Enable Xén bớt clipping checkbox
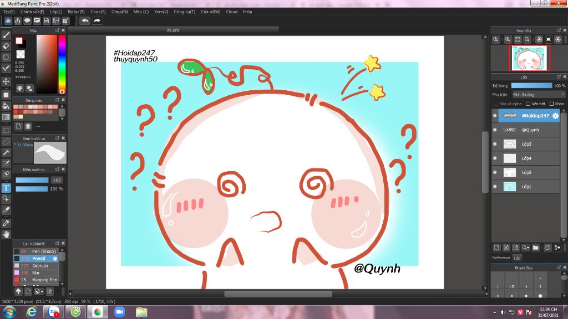 tap(528, 104)
